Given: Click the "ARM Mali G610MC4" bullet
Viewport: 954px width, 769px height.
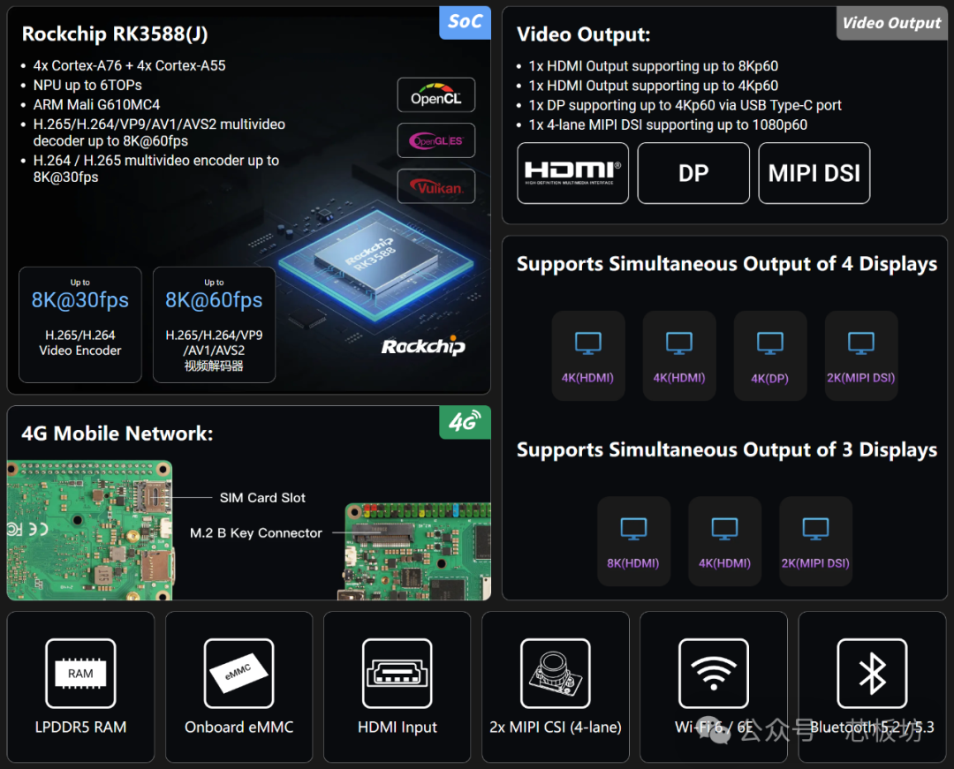Looking at the screenshot, I should (x=97, y=104).
